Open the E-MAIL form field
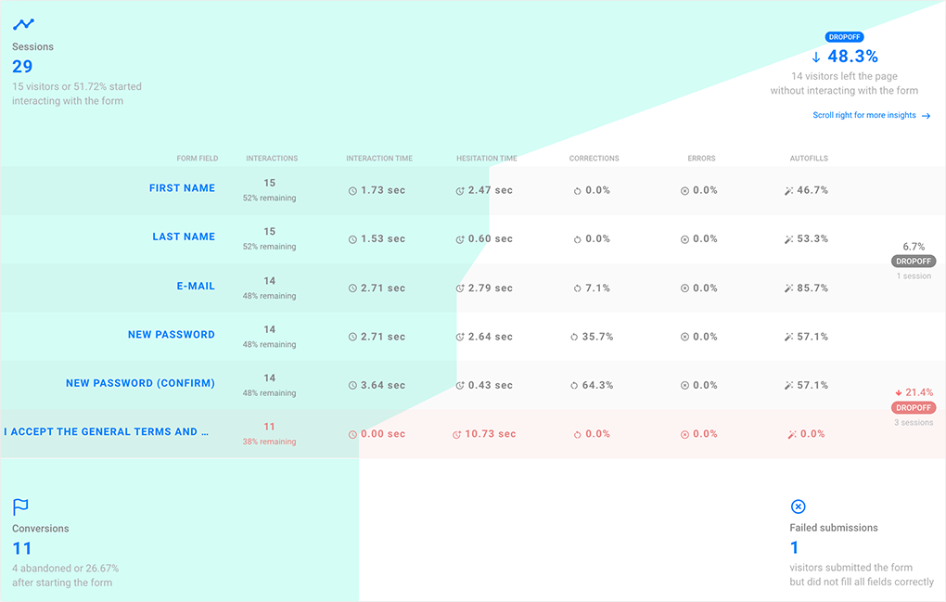This screenshot has height=602, width=946. 196,286
